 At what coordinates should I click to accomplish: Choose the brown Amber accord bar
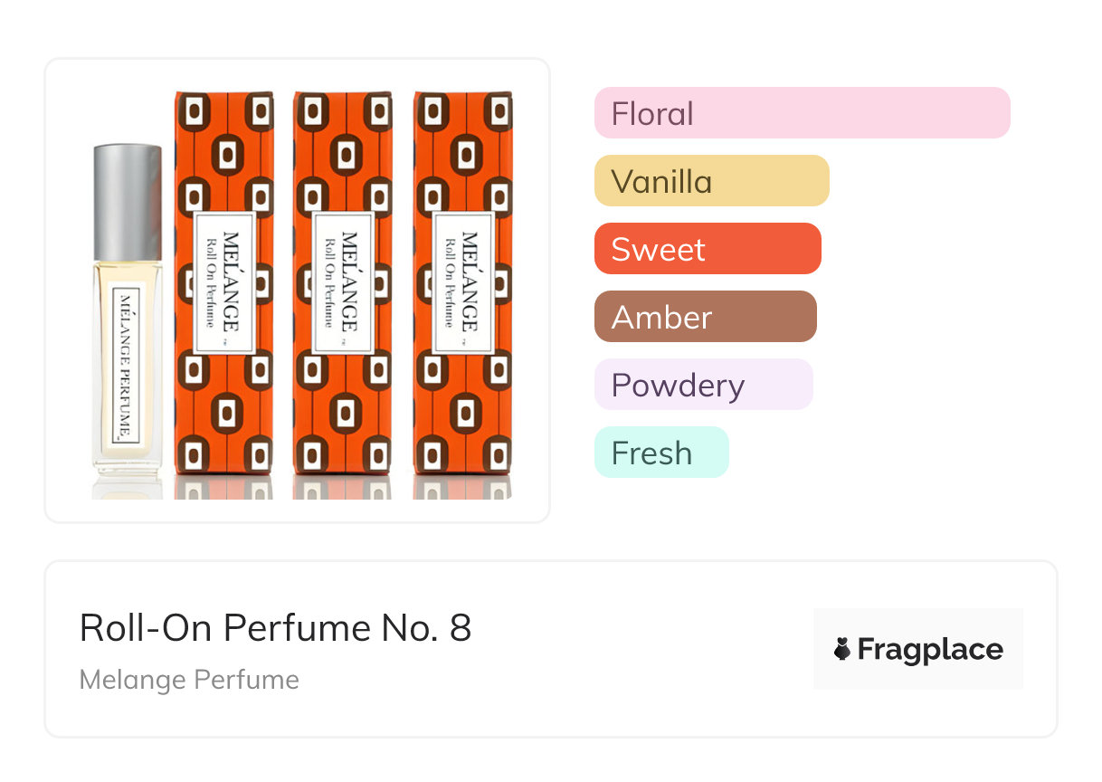705,317
